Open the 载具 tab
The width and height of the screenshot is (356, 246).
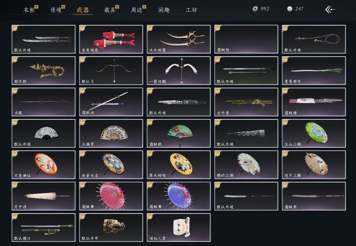110,10
